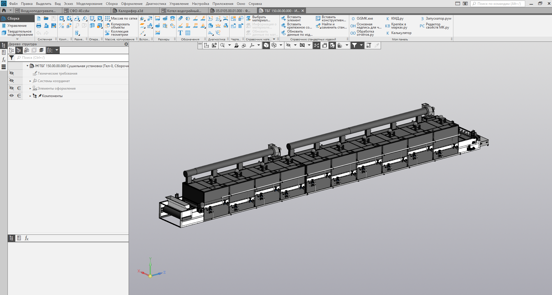Click the Print icon in the system toolbar
The width and height of the screenshot is (552, 295).
pos(39,26)
